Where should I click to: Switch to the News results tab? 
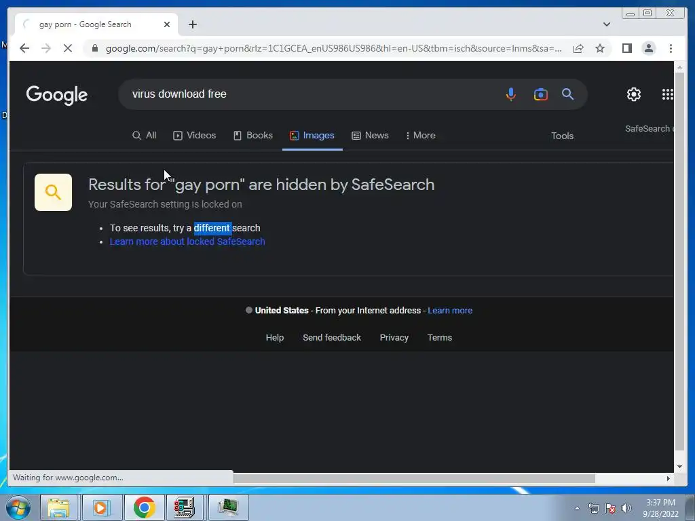[370, 136]
